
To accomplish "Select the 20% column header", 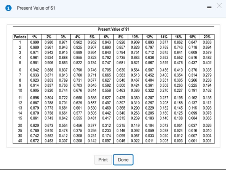I will (207, 37).
